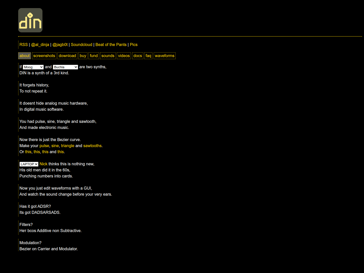Open the @jagb0t profile link
The image size is (364, 273).
(60, 45)
